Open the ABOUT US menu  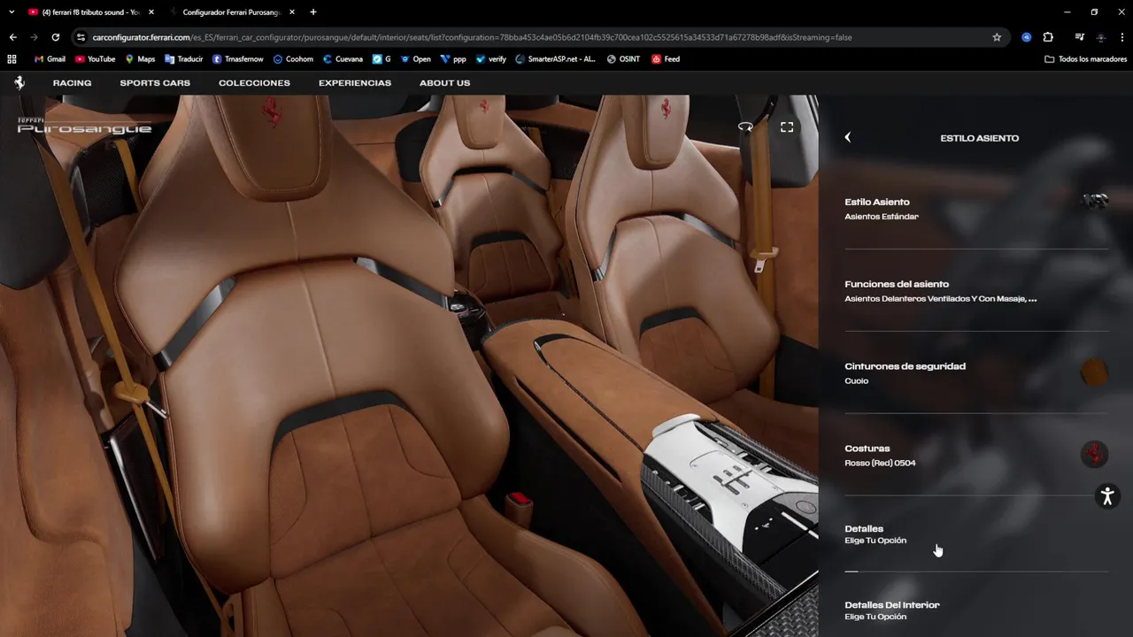pos(444,83)
